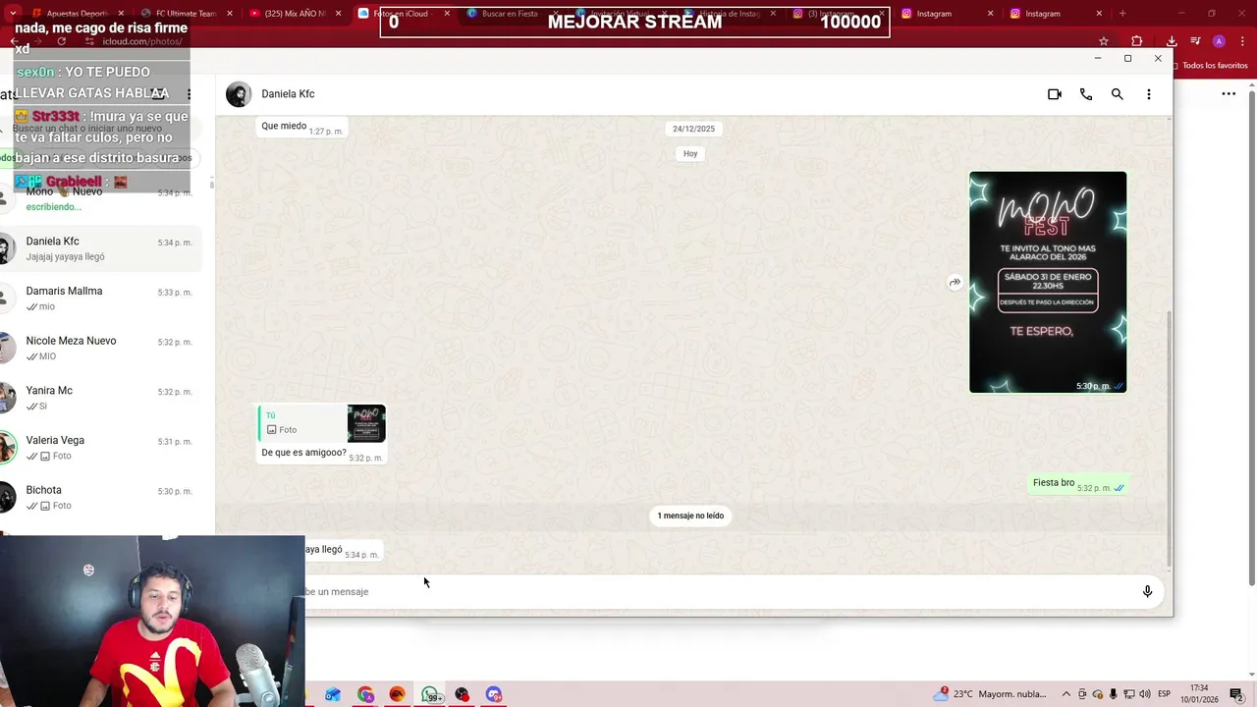Click the Daniela Kfc name in chat header
Image resolution: width=1257 pixels, height=707 pixels.
coord(288,94)
